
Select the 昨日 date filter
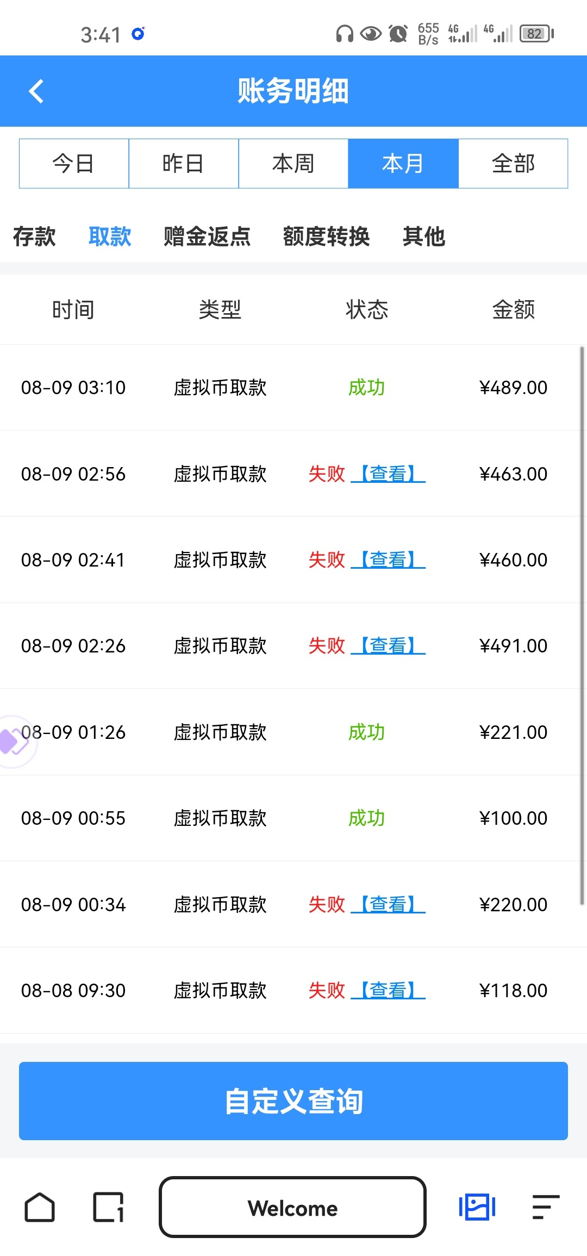[184, 164]
